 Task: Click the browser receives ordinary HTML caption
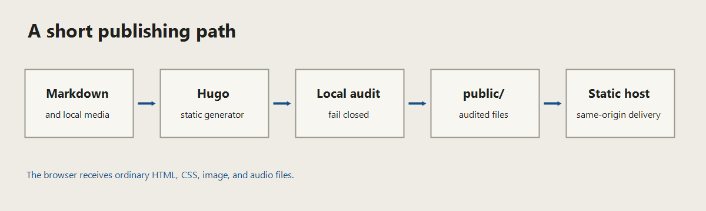click(160, 175)
